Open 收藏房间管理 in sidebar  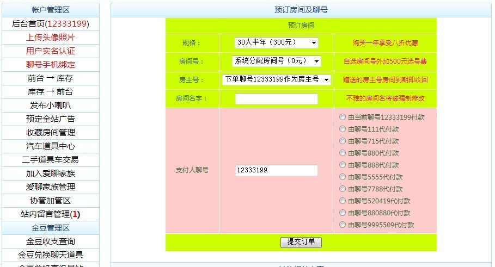click(x=50, y=133)
